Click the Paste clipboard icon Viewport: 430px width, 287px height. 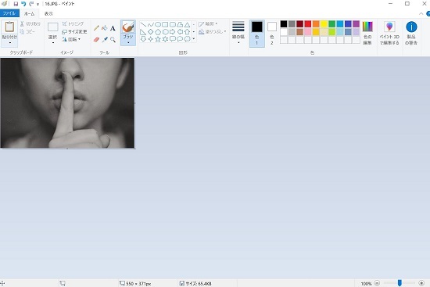coord(9,27)
